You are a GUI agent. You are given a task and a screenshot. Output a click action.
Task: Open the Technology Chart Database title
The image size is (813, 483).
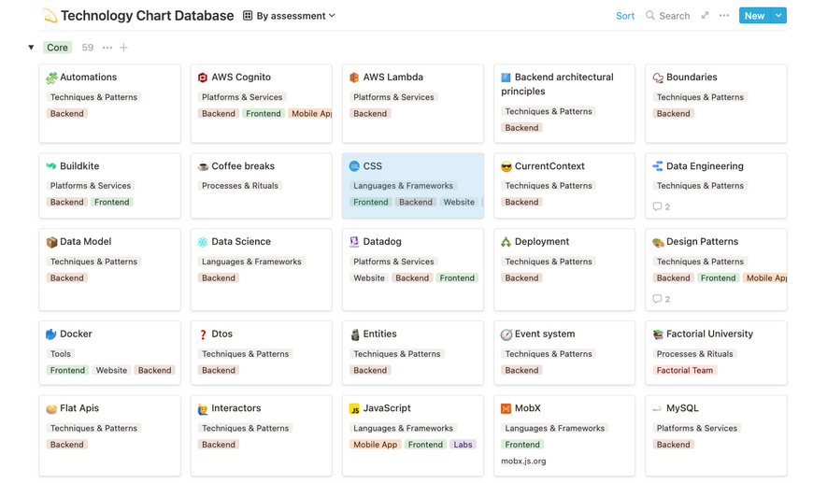pos(148,16)
